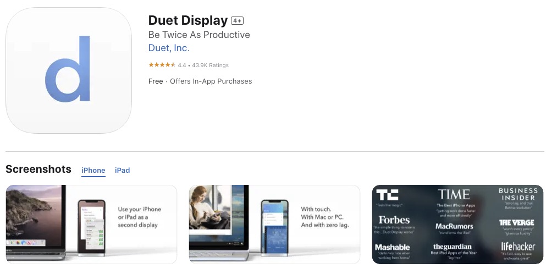Open 'With touch. With Mac or PC' screenshot

pyautogui.click(x=274, y=224)
